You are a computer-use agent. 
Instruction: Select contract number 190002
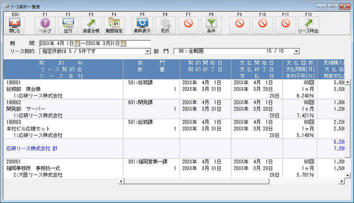13,102
